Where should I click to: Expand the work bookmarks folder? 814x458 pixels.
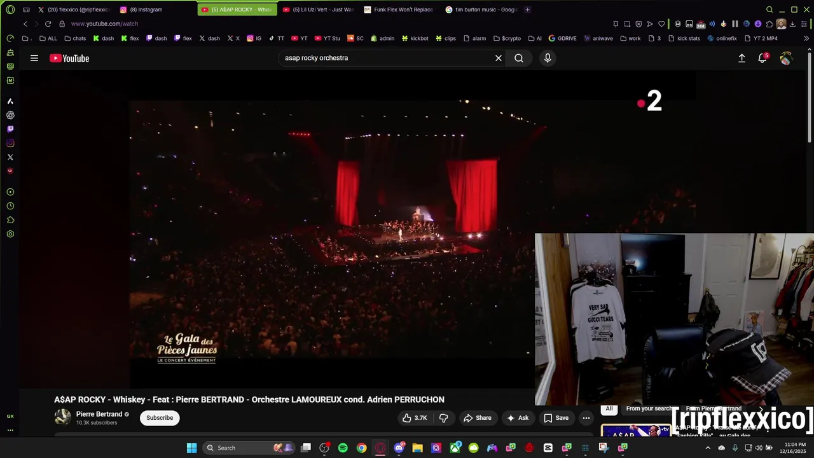pyautogui.click(x=630, y=38)
